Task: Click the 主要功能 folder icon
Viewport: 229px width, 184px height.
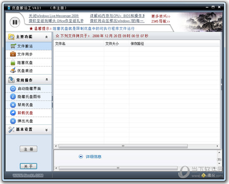Action: 11,37
